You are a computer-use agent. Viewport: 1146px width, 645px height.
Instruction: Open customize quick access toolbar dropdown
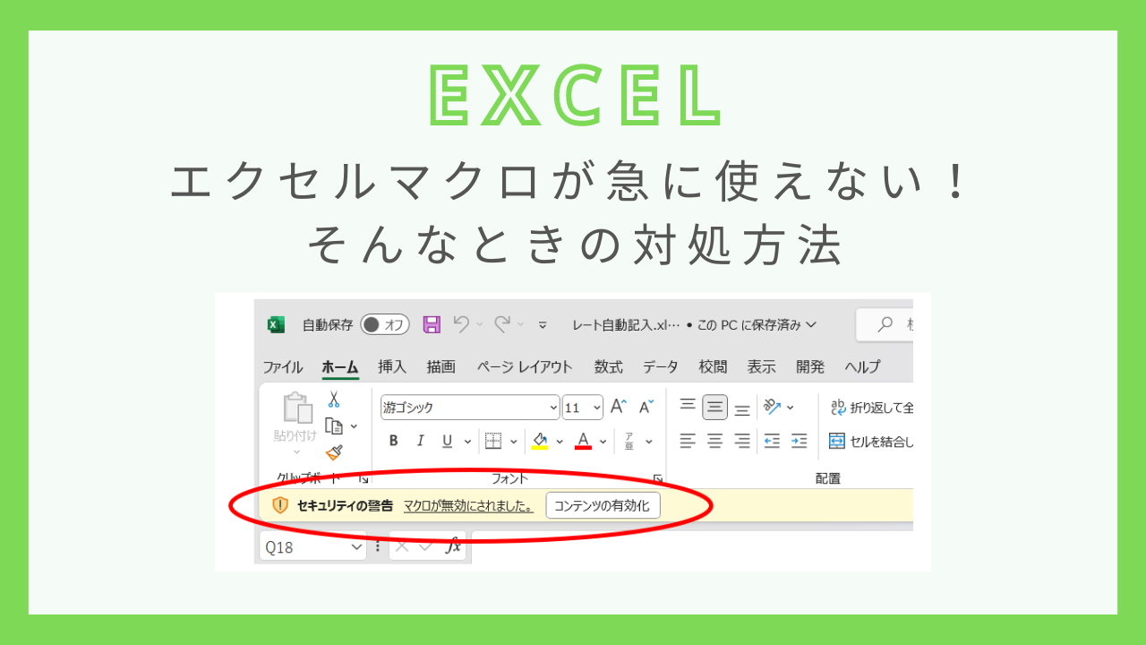tap(543, 324)
